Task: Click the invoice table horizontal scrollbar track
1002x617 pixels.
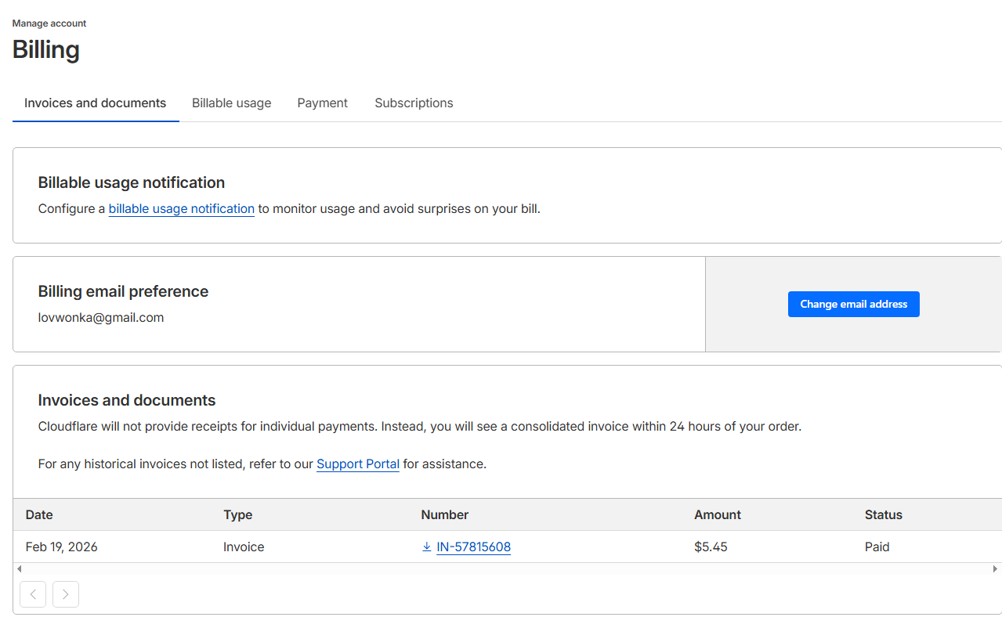Action: (501, 568)
